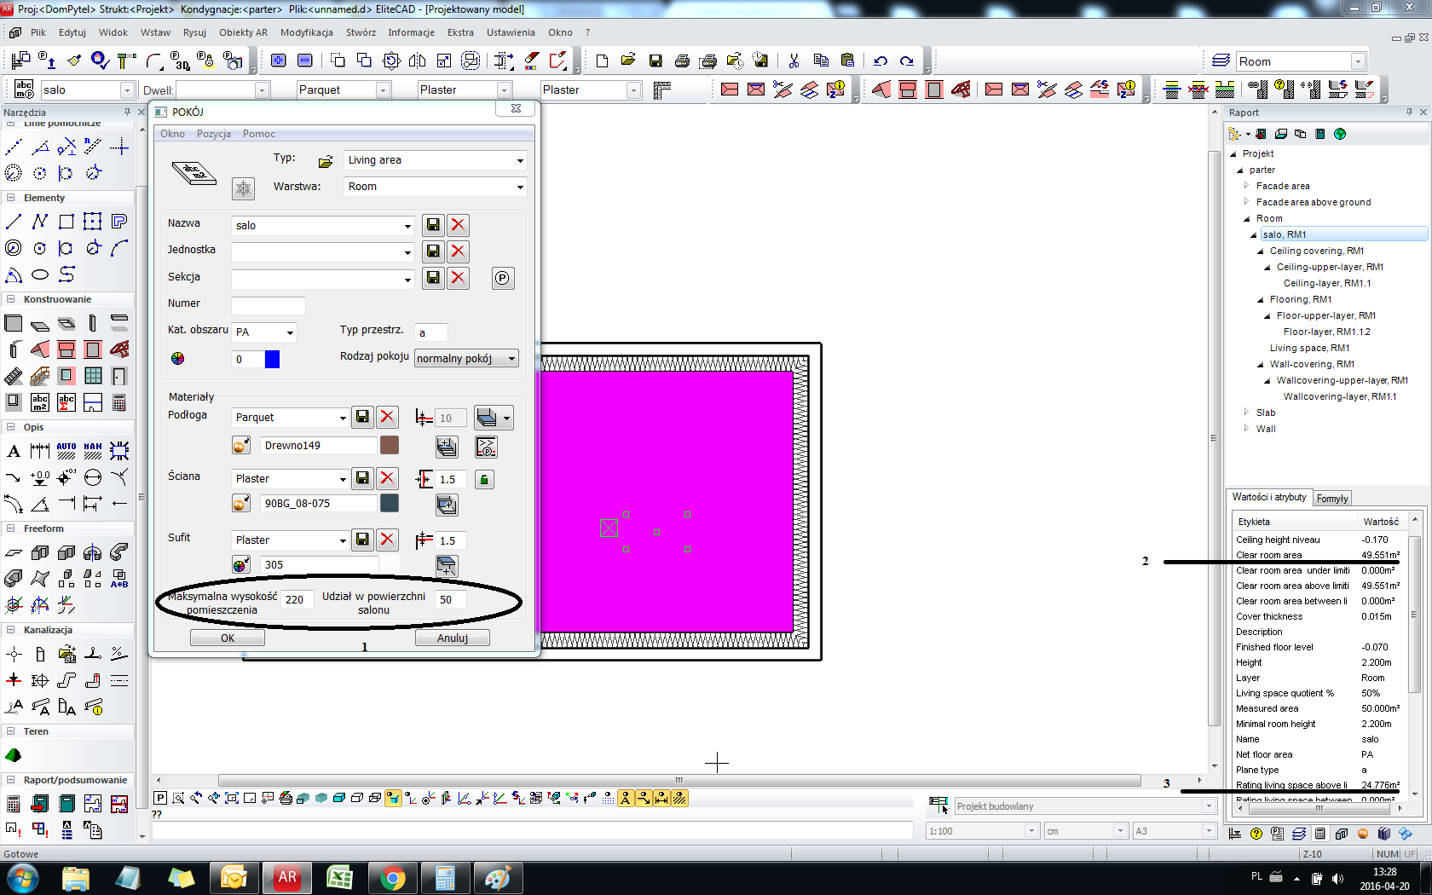This screenshot has width=1432, height=895.
Task: Click the print icon in the top toolbar
Action: pos(682,61)
